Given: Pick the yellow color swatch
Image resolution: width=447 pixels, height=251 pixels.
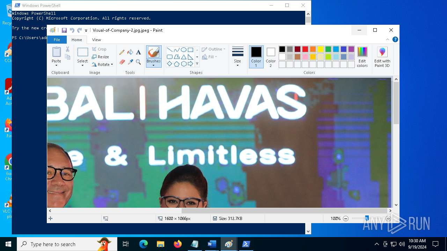Looking at the screenshot, I should point(321,49).
